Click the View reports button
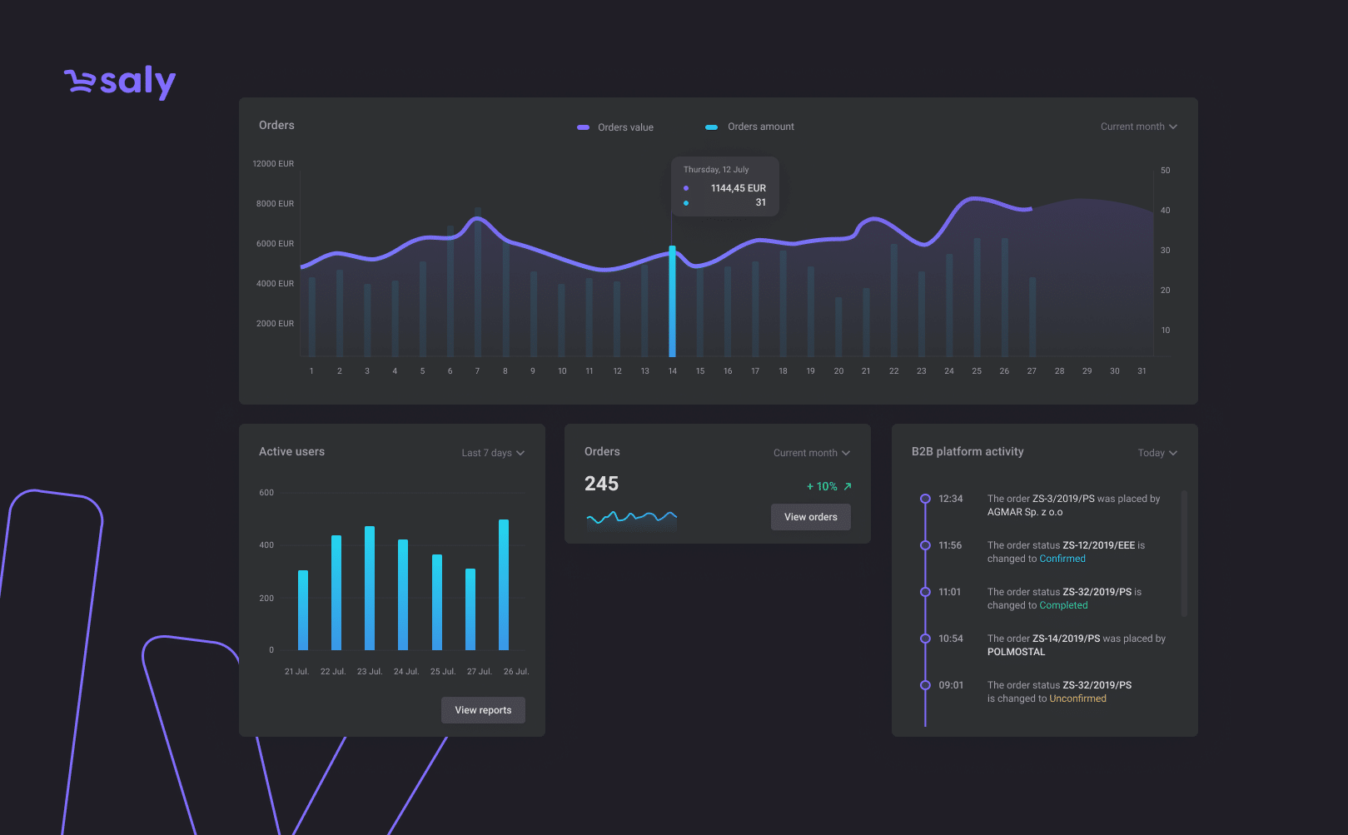 [483, 710]
